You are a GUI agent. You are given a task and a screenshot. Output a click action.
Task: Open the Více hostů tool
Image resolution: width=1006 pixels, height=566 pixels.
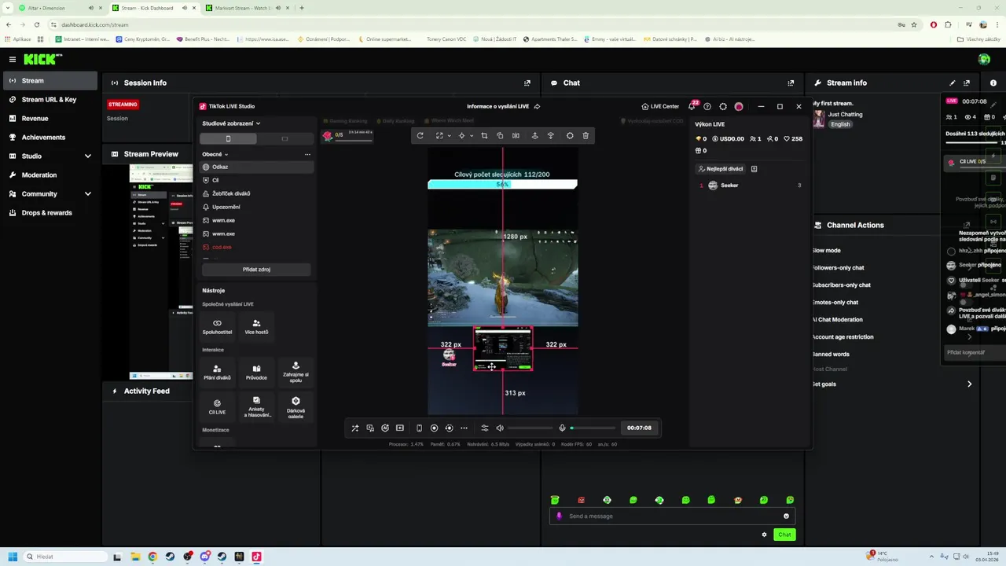click(256, 326)
